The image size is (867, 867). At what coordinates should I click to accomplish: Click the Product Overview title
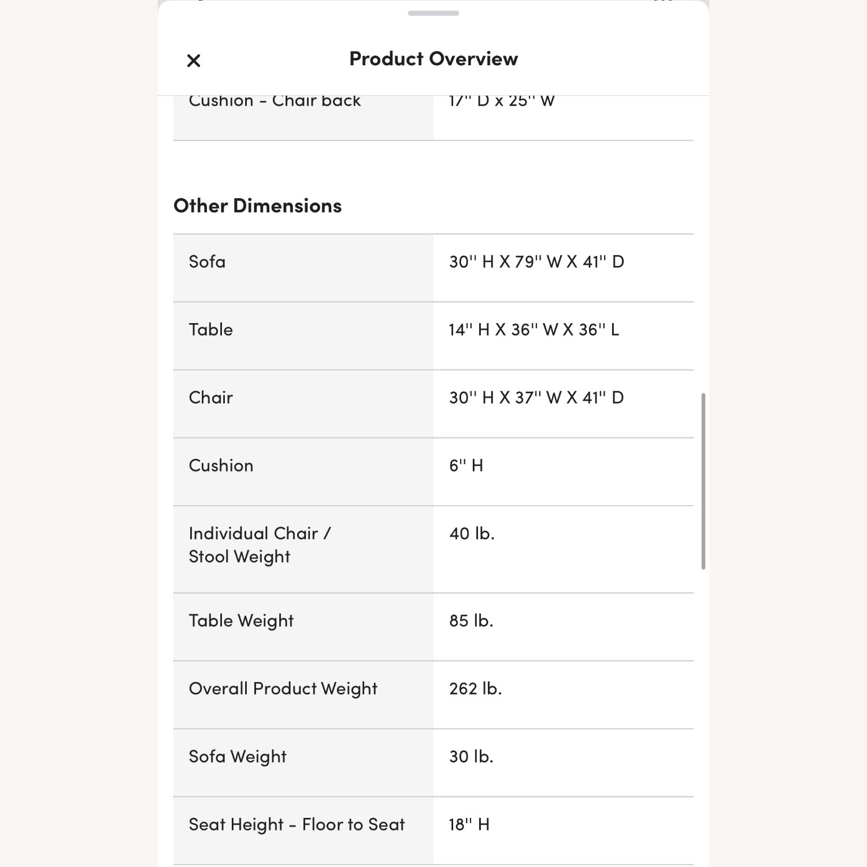click(433, 59)
